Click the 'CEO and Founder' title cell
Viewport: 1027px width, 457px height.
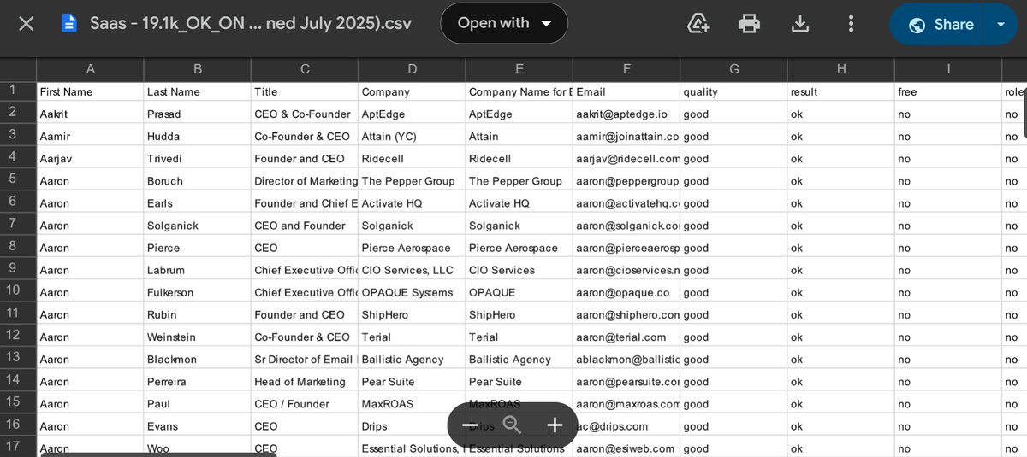[305, 226]
